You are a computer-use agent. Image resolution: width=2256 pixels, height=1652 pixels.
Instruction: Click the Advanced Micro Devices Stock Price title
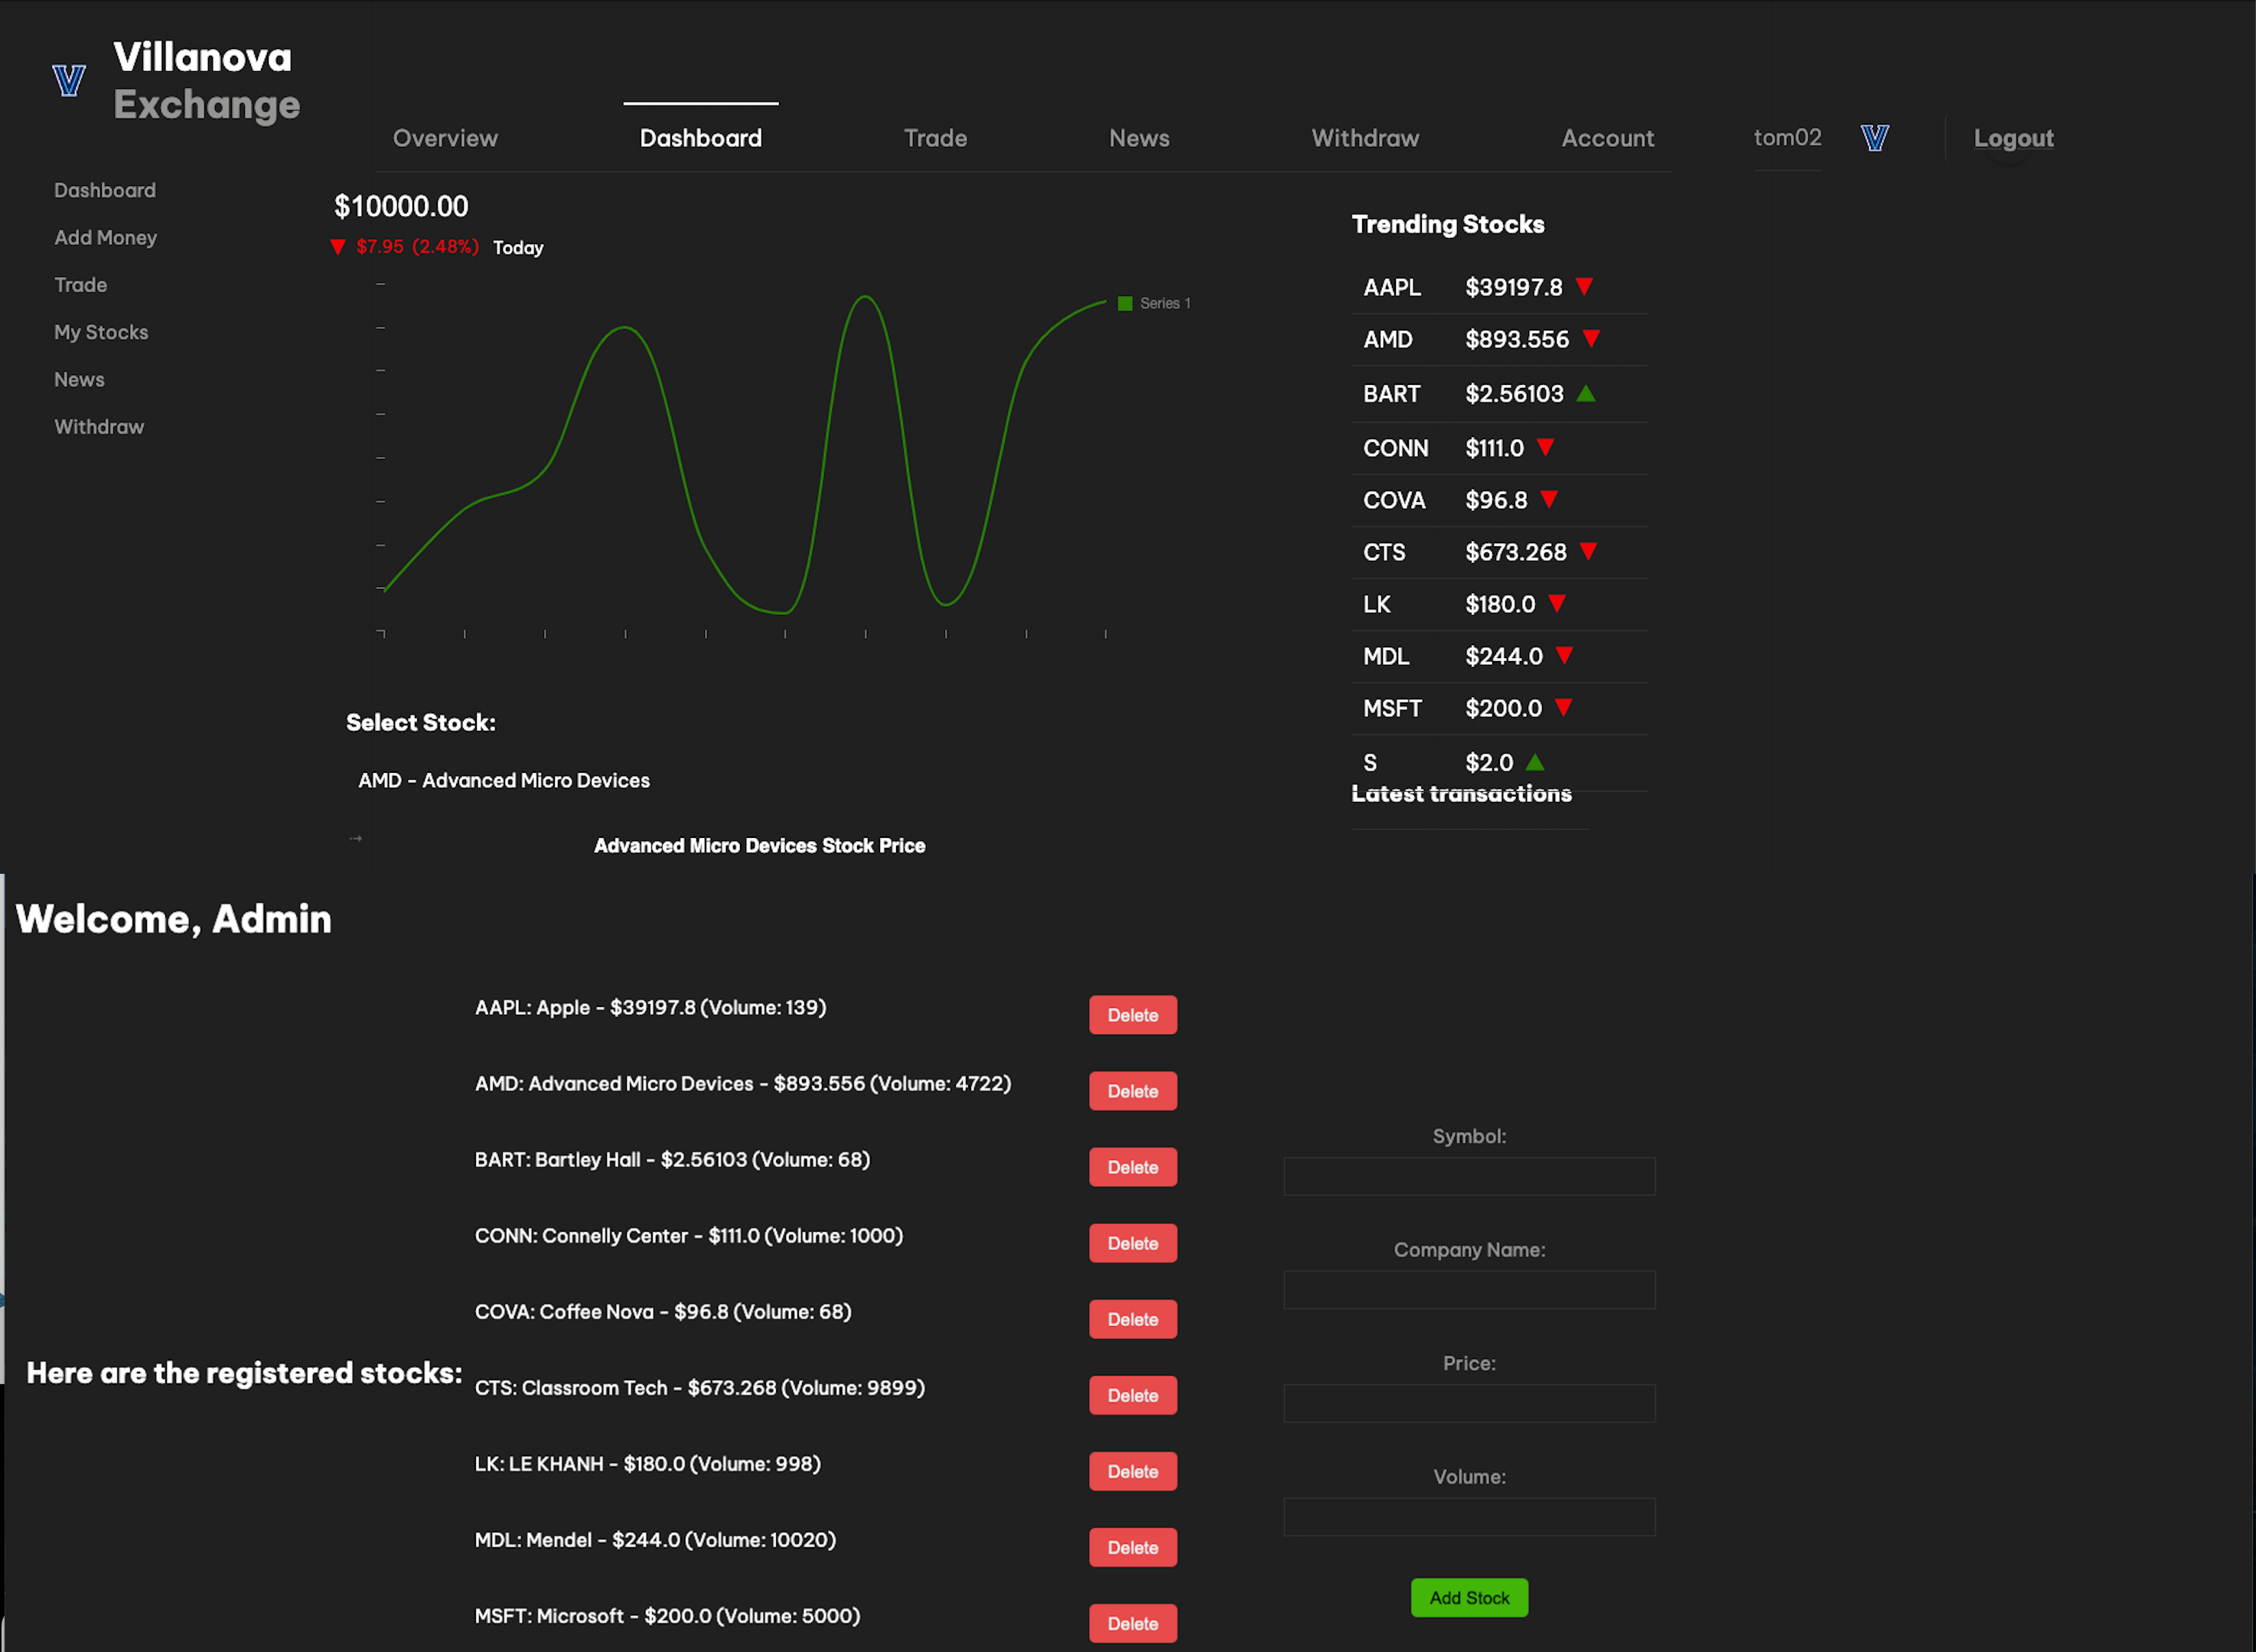[760, 846]
